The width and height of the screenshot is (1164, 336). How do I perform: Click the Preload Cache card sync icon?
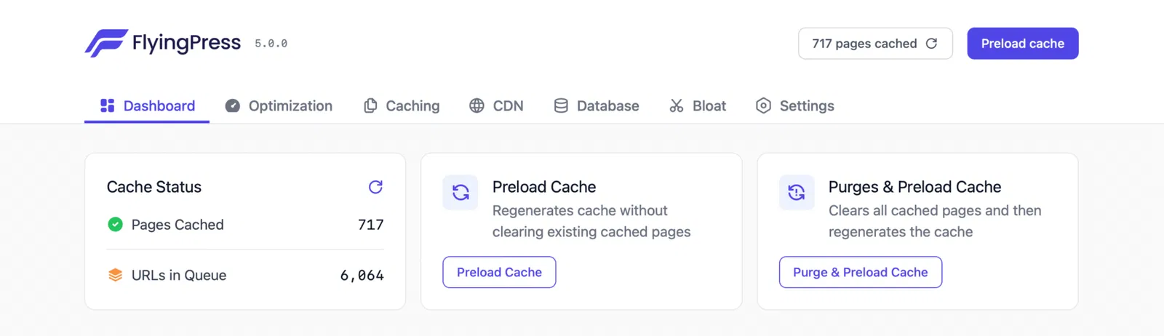click(461, 193)
